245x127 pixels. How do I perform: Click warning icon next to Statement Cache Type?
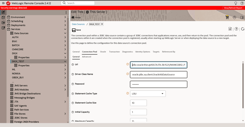(127, 93)
